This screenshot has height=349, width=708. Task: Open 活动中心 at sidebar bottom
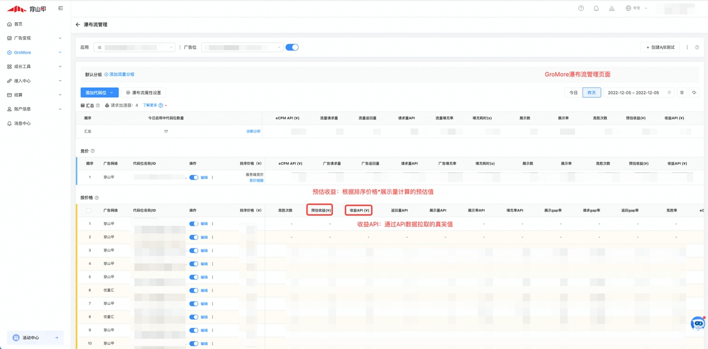[35, 338]
